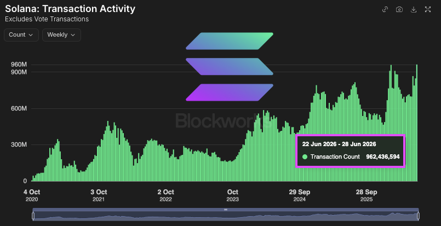Click 'Excludes Vote Transactions' subtitle
Viewport: 441px width, 226px height.
pyautogui.click(x=47, y=19)
